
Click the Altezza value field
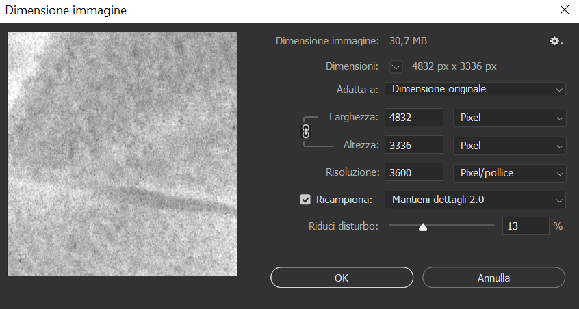click(413, 146)
